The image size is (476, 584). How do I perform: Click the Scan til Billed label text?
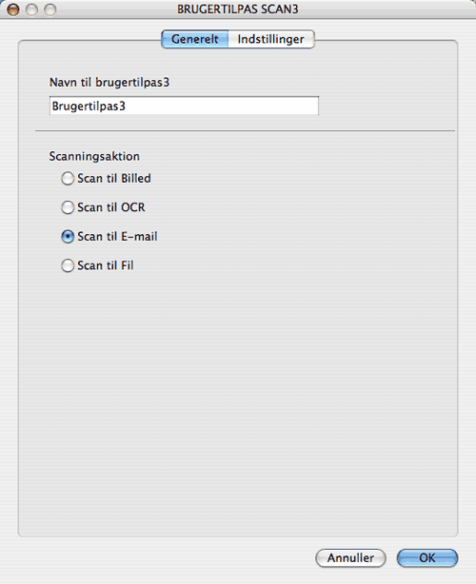click(x=114, y=179)
